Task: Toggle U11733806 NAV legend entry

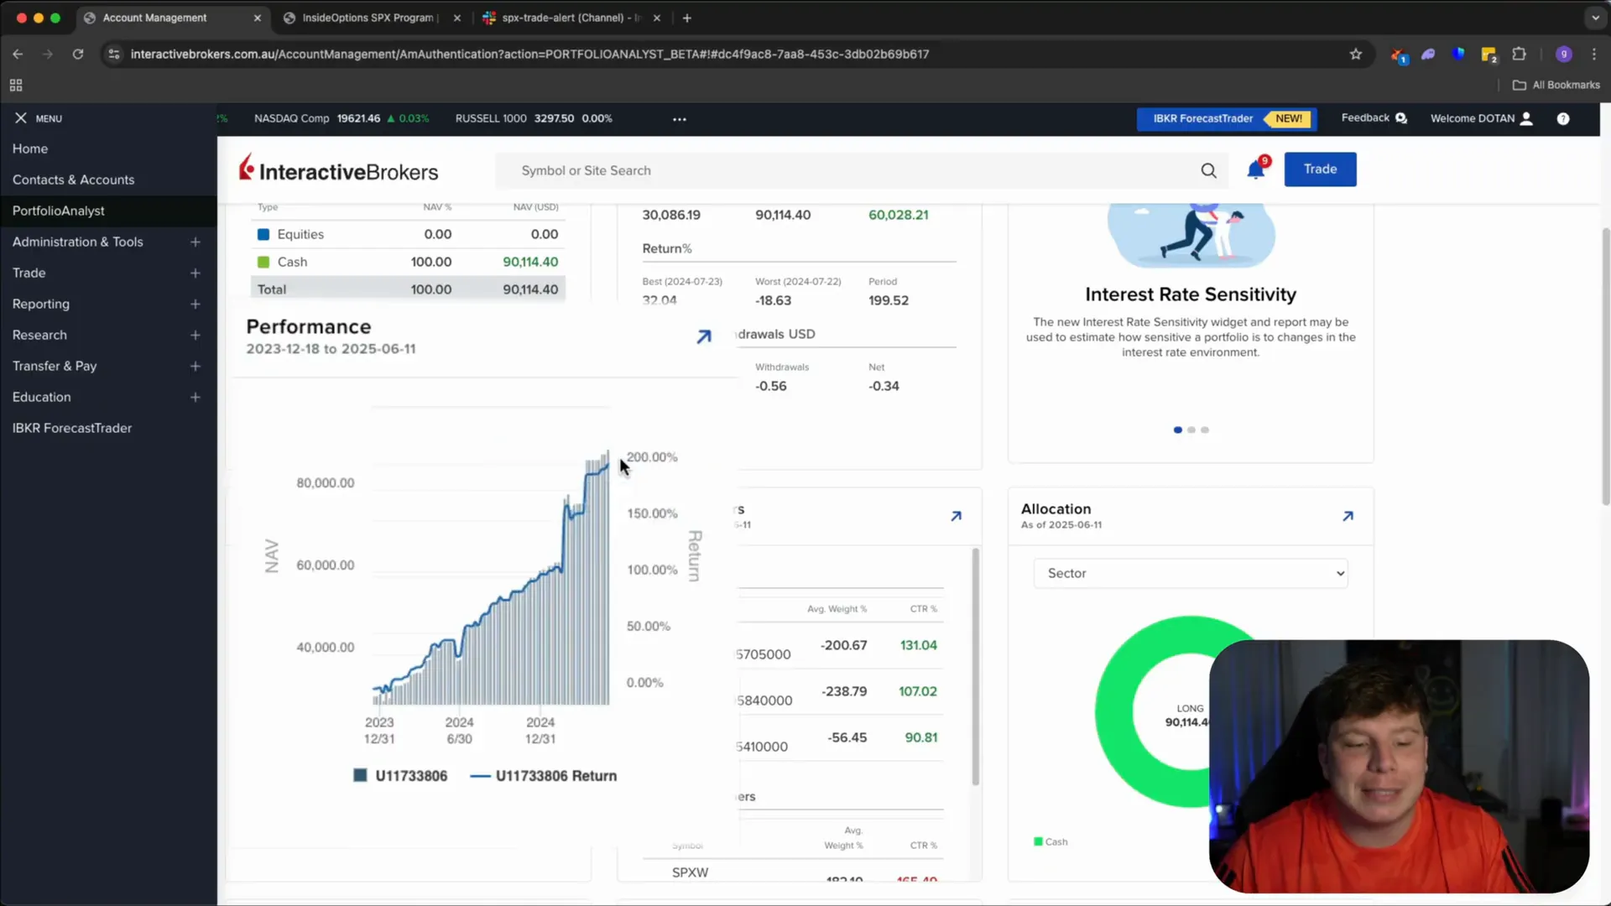Action: (x=400, y=776)
